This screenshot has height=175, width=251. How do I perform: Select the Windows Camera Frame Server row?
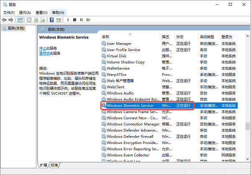point(169,112)
